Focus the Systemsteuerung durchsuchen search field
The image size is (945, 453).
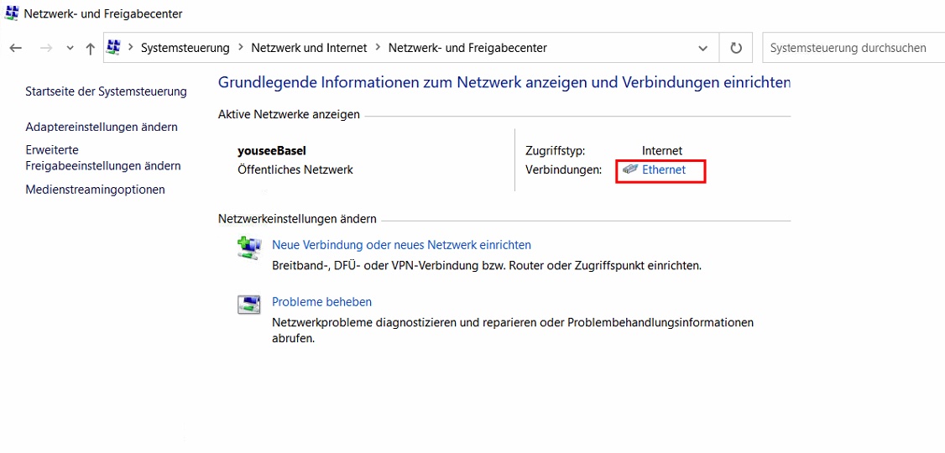point(852,48)
